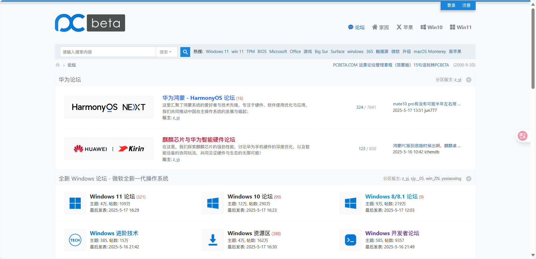The height and width of the screenshot is (259, 536).
Task: Open Windows 进阶技术 title link
Action: coord(114,233)
